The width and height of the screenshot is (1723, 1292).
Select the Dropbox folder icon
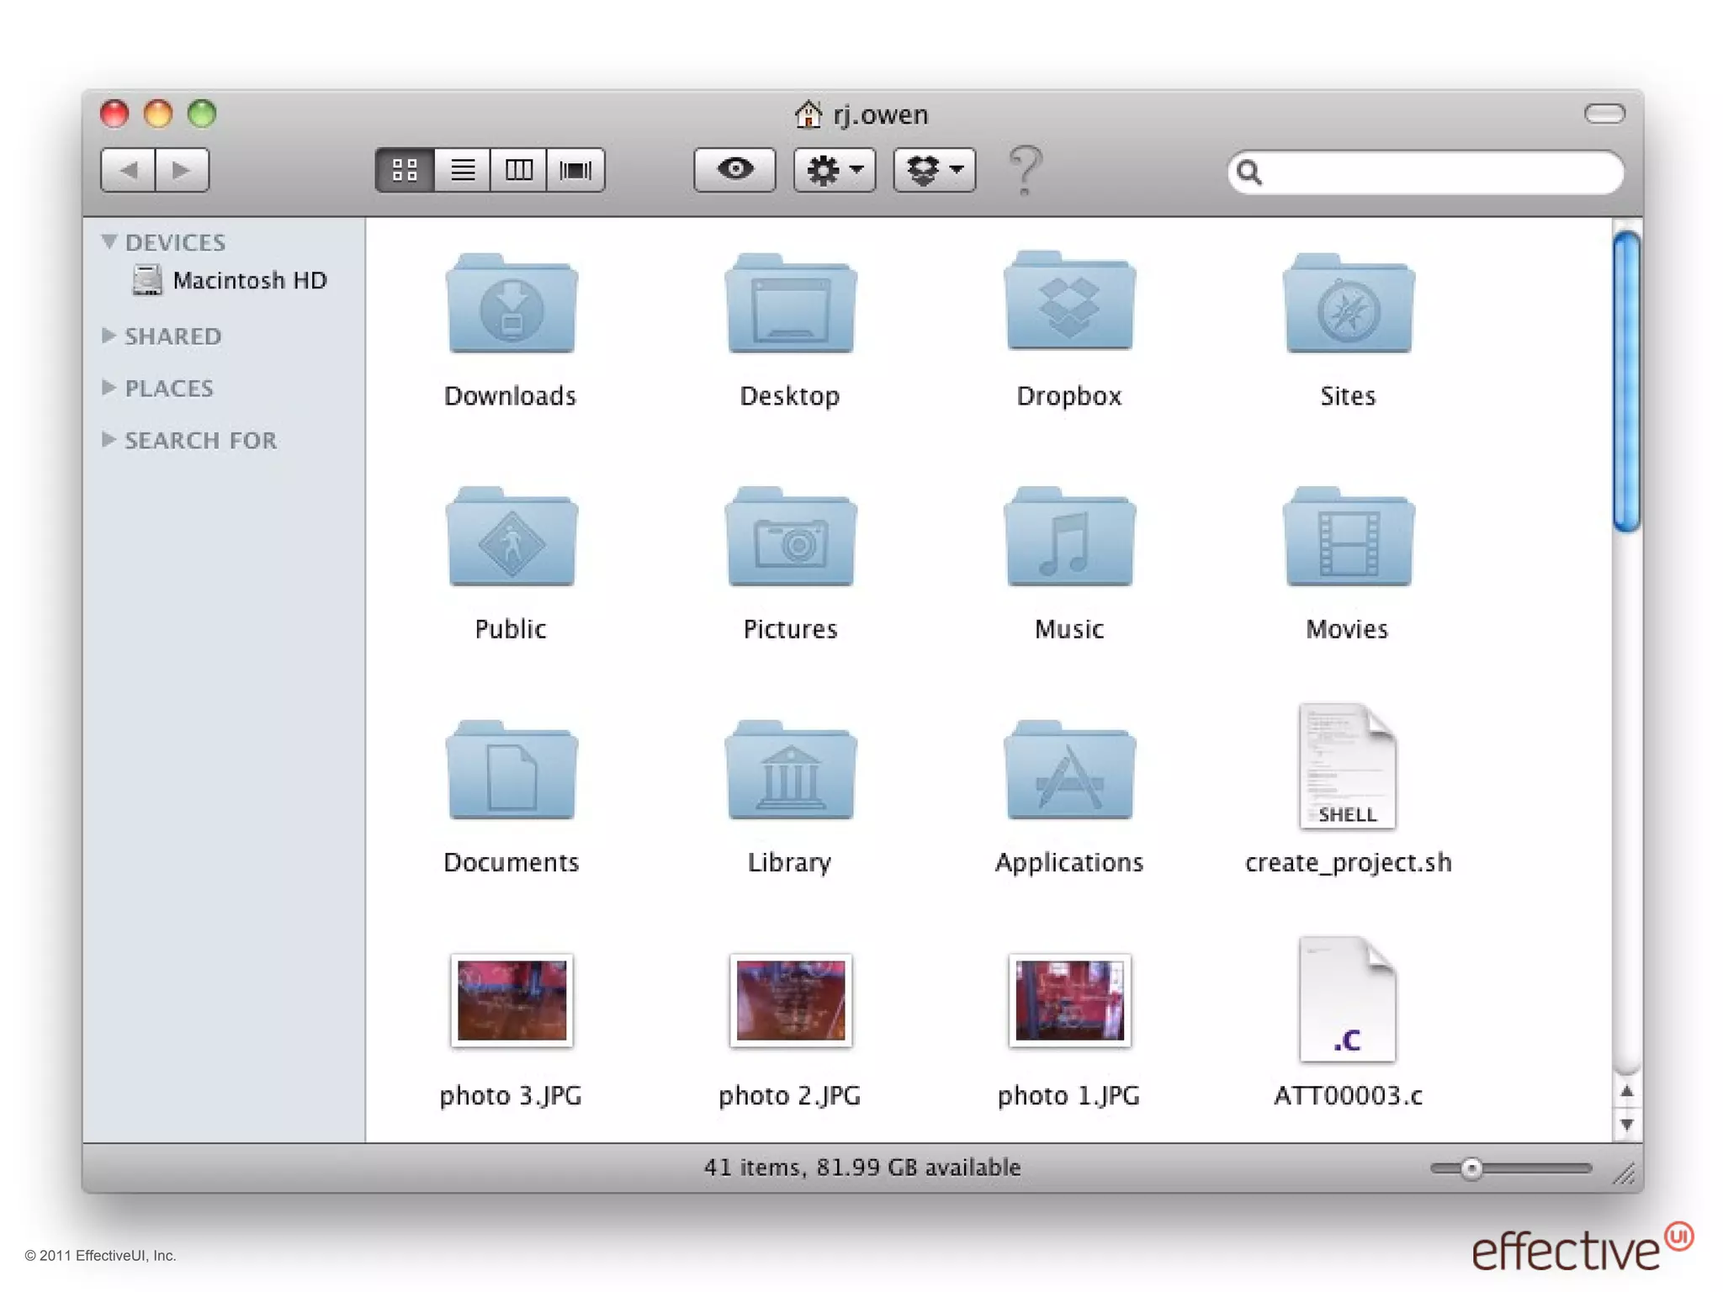[1069, 304]
